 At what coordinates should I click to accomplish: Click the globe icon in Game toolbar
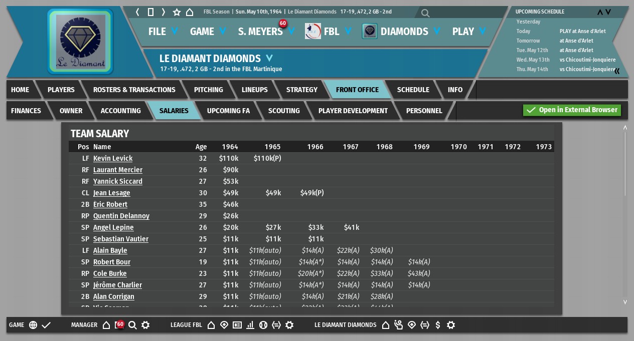[33, 325]
